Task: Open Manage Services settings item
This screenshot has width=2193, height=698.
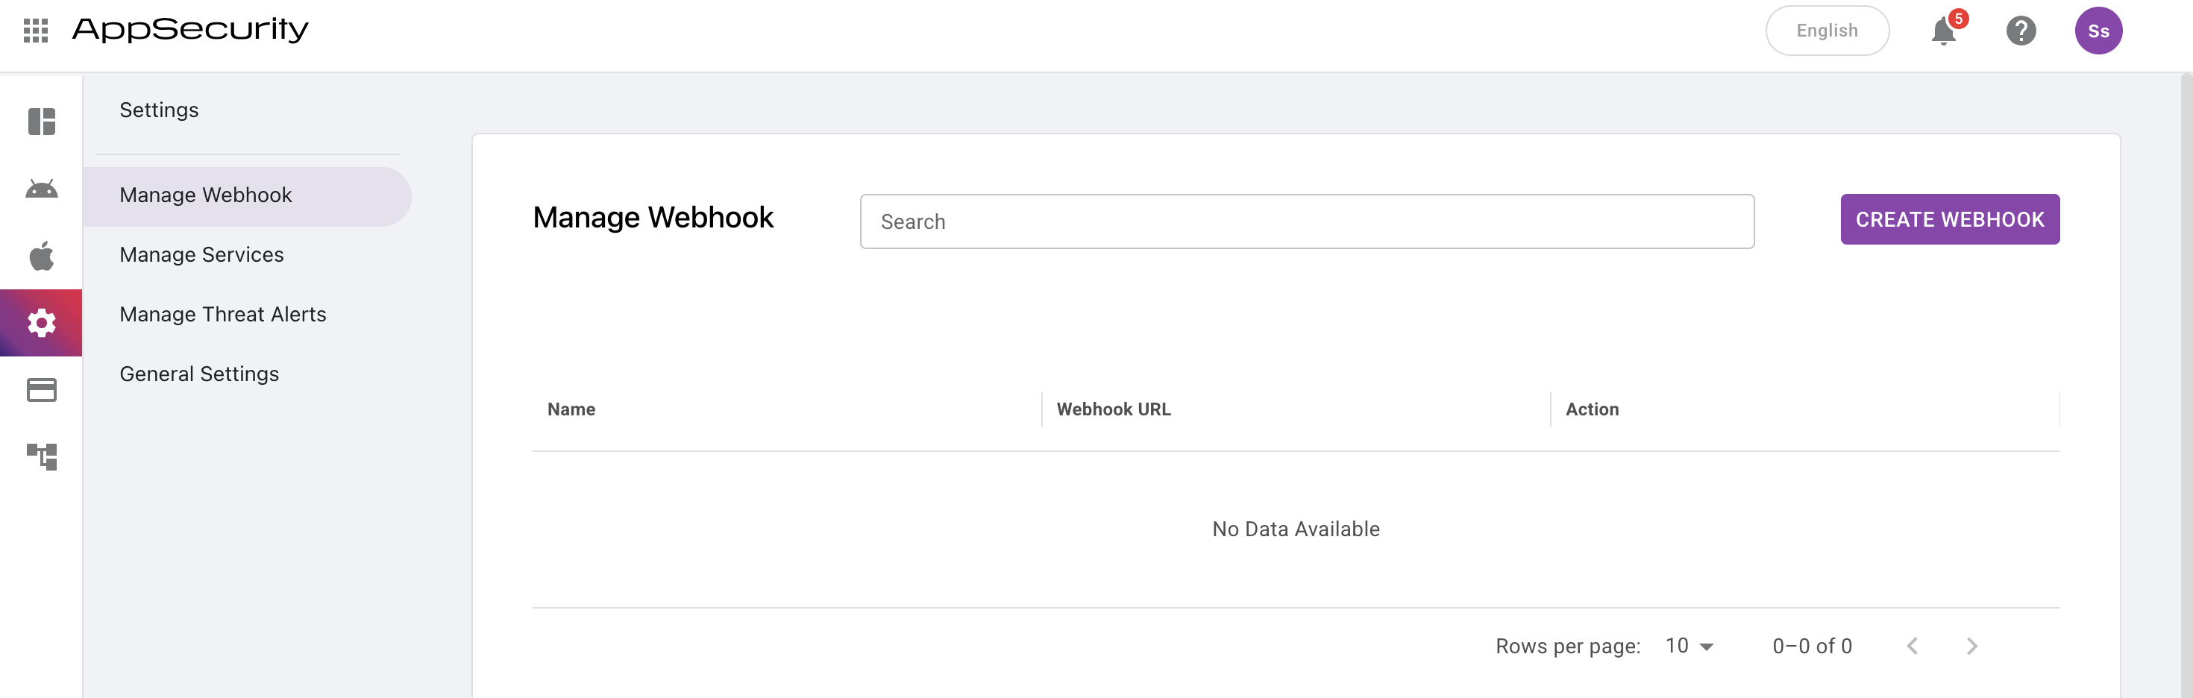Action: click(201, 255)
